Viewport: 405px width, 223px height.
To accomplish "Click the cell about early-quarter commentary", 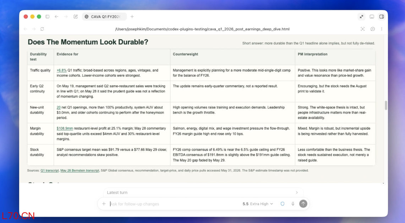I will pyautogui.click(x=232, y=91).
